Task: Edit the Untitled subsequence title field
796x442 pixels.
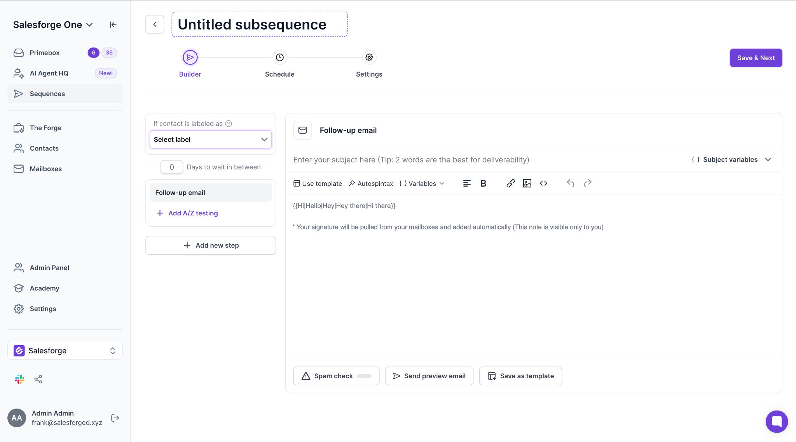Action: tap(260, 24)
